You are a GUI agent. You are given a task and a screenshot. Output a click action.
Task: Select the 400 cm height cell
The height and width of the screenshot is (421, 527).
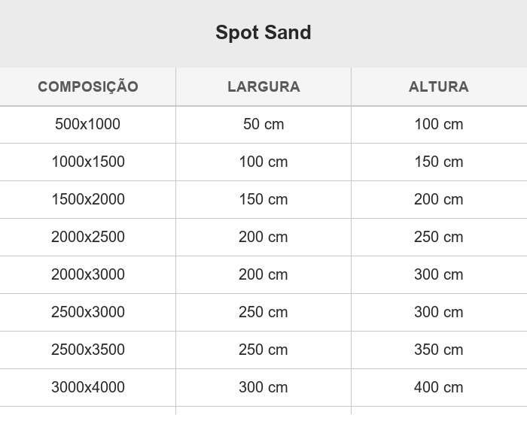pos(439,388)
